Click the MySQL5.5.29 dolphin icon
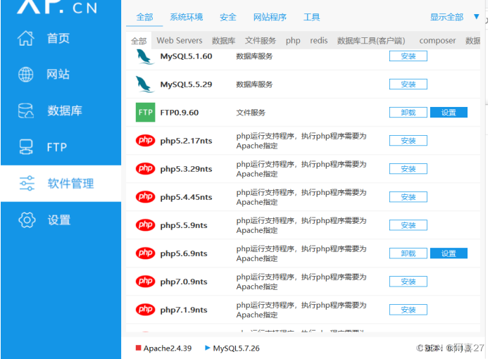Image resolution: width=495 pixels, height=359 pixels. [145, 84]
